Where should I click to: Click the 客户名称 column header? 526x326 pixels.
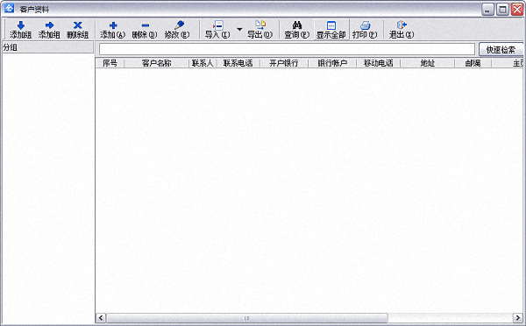156,63
